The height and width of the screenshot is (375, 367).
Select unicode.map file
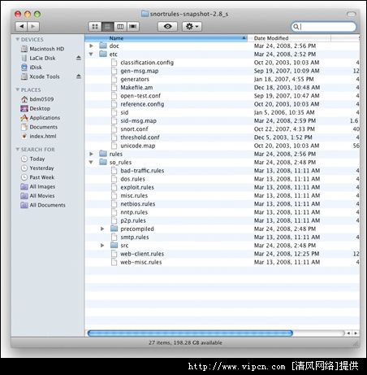[138, 146]
